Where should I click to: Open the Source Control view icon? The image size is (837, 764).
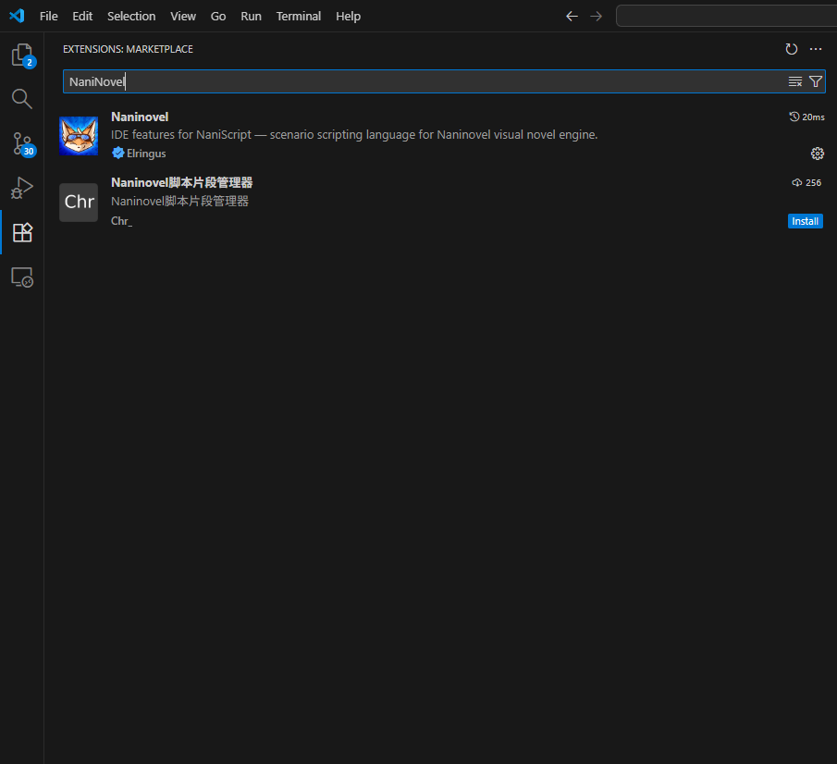[x=22, y=143]
